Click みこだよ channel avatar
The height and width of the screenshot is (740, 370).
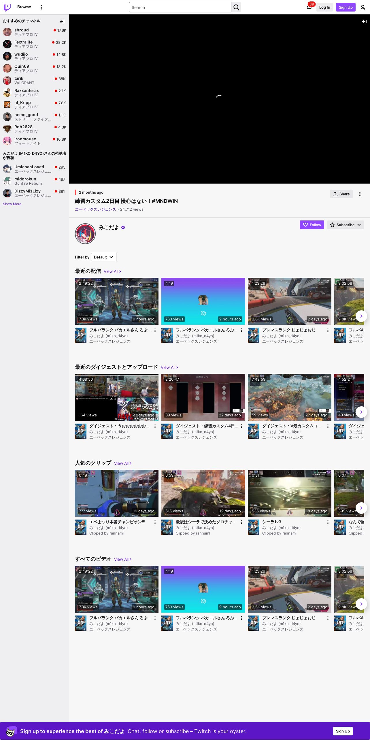pos(85,234)
